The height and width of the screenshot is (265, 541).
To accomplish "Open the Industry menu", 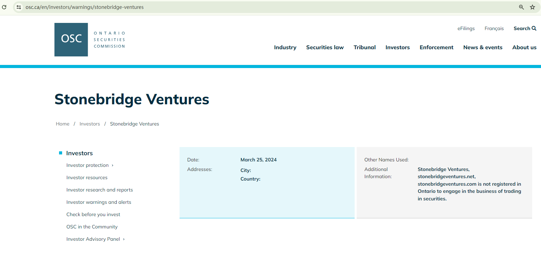I will coord(285,48).
